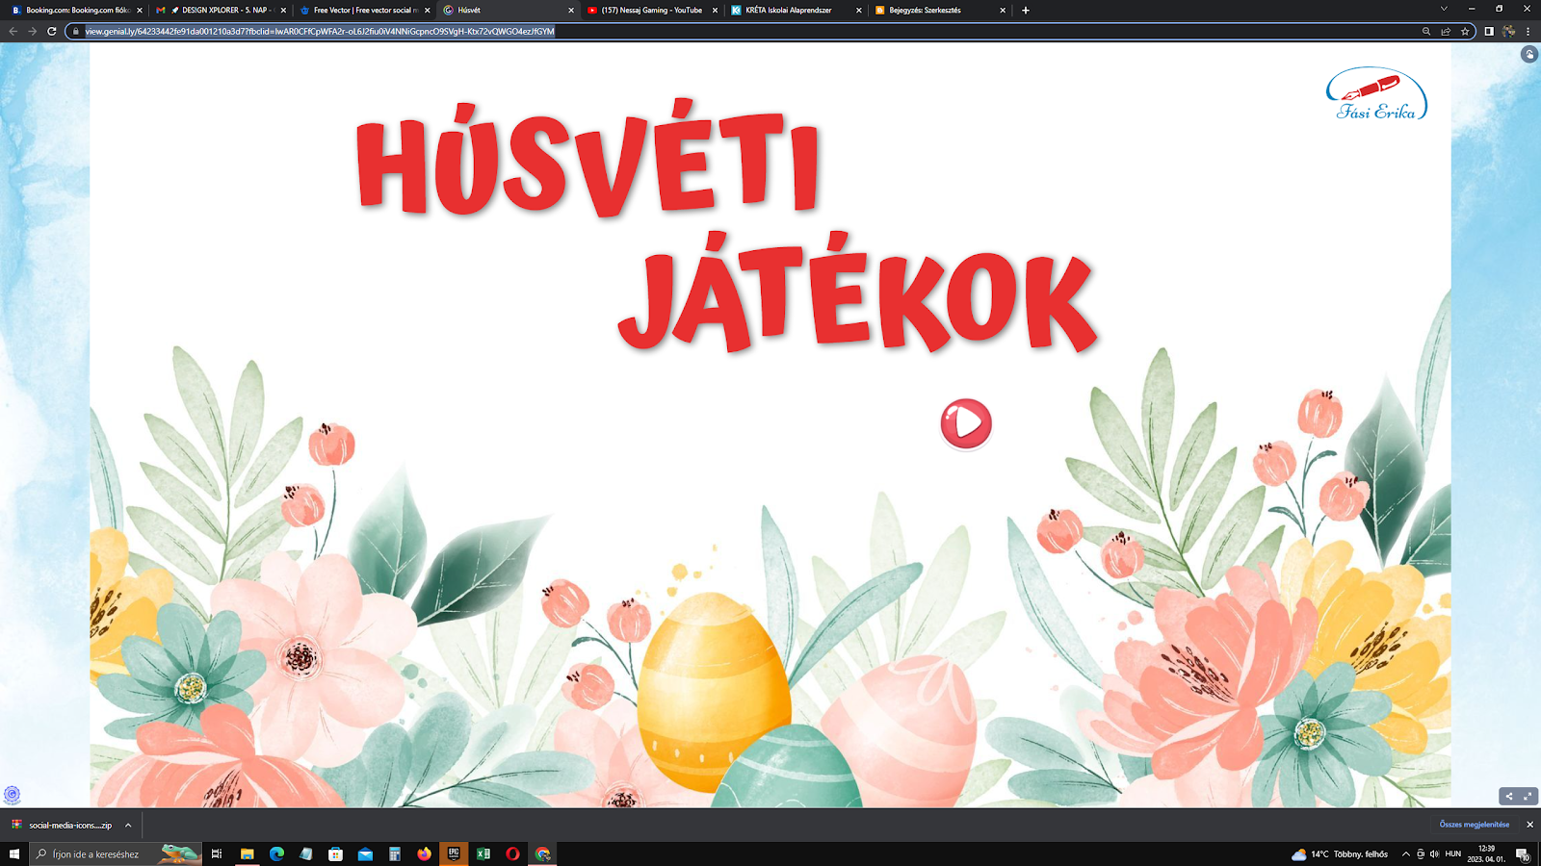Click the Meet Now camera tray icon
The width and height of the screenshot is (1541, 866).
(x=1420, y=853)
